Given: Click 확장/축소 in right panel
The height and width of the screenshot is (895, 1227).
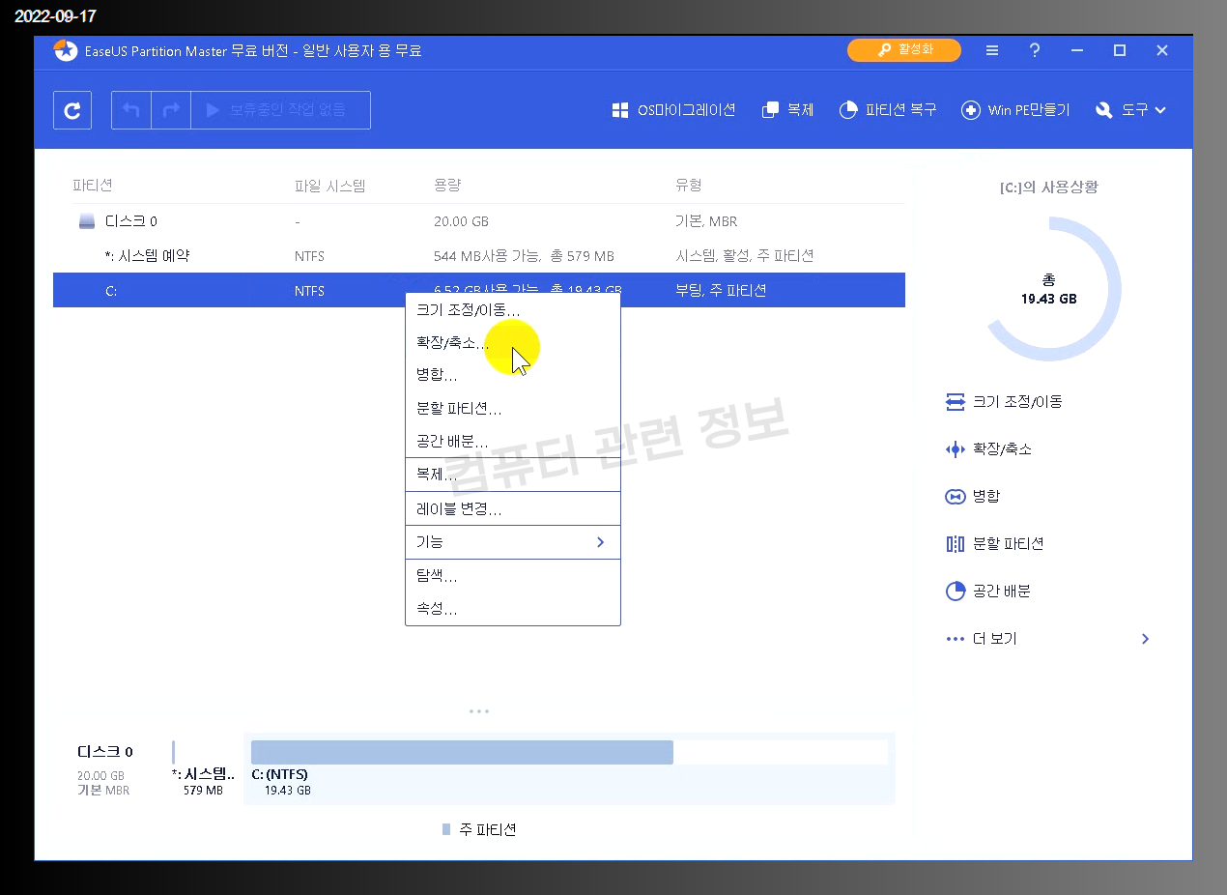Looking at the screenshot, I should click(x=989, y=448).
